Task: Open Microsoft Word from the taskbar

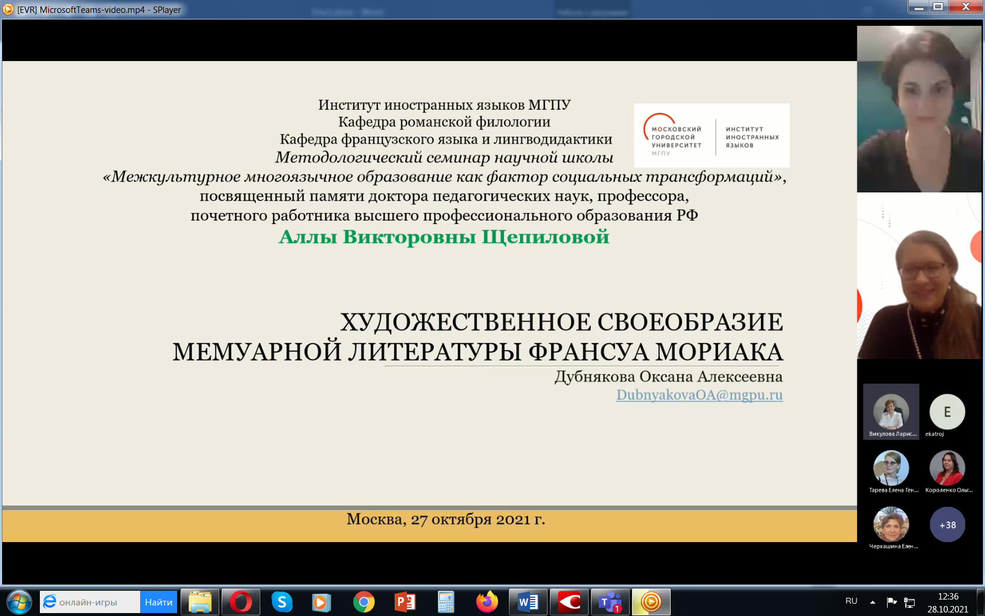Action: click(x=528, y=602)
